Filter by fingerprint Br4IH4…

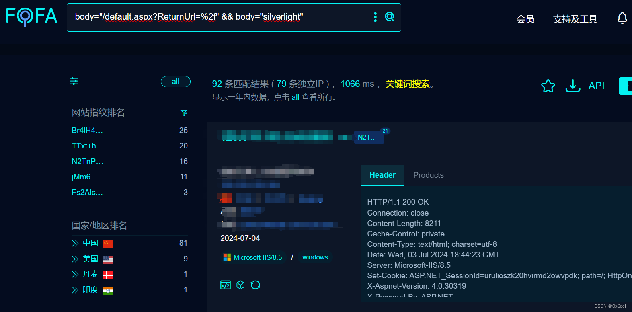tap(87, 130)
